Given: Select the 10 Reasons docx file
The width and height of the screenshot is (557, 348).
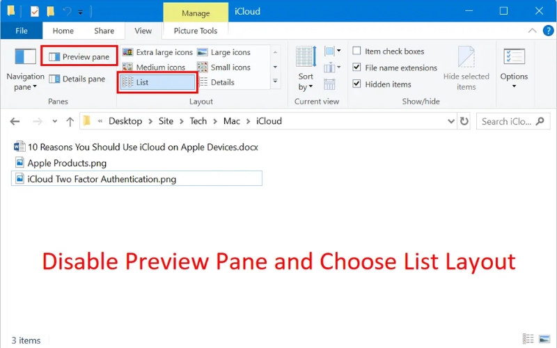Looking at the screenshot, I should (136, 147).
